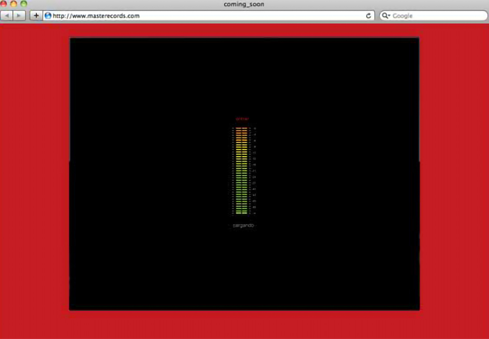
Task: Click inside the Google search box
Action: click(x=437, y=16)
